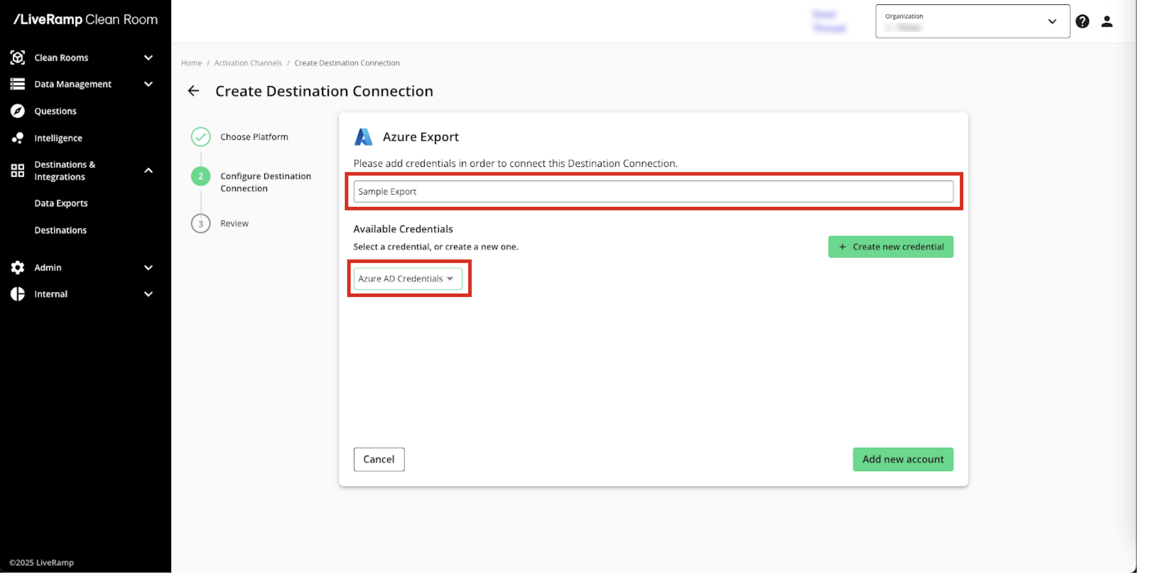Click the Questions compass icon
Screen dimensions: 1158x577
coord(17,111)
